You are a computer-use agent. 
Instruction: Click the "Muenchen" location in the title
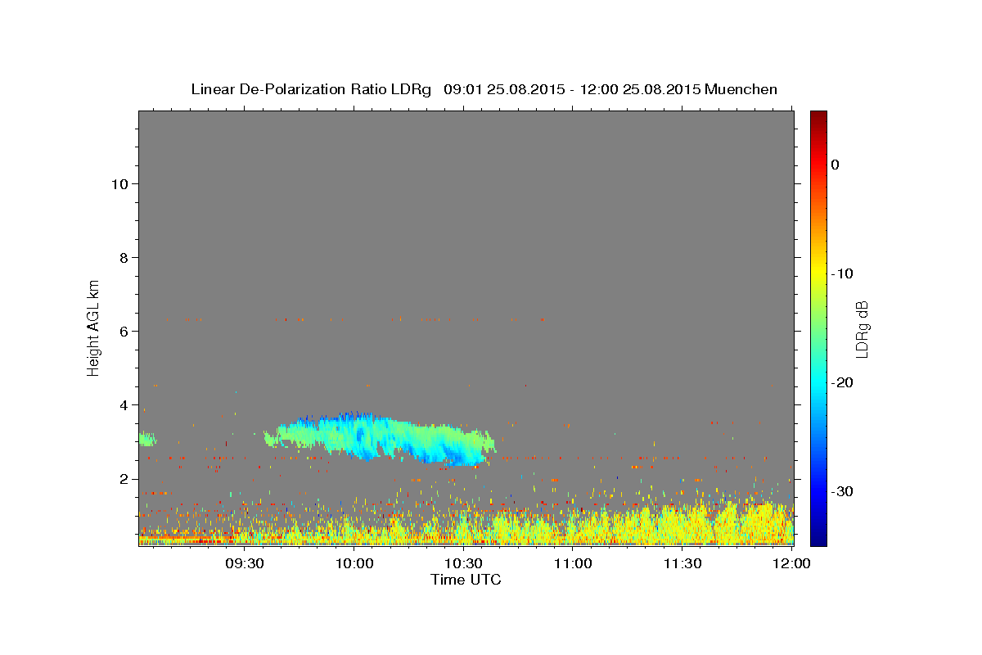(x=741, y=89)
